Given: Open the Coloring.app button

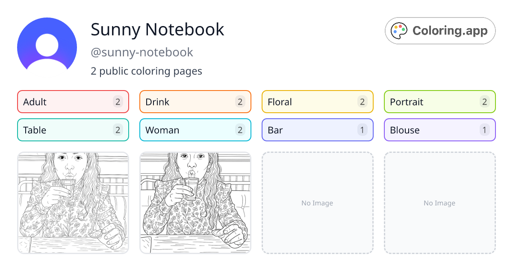Looking at the screenshot, I should [440, 31].
